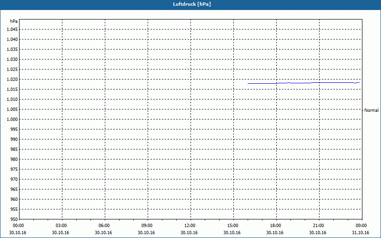This screenshot has height=238, width=381.
Task: Click the 30.10.16 date under 21:00
Action: click(x=318, y=233)
